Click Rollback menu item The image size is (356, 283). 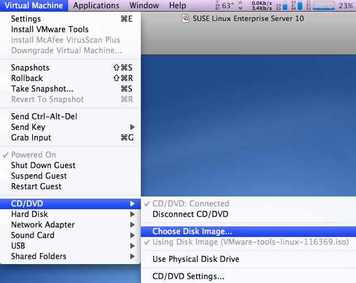click(x=70, y=78)
